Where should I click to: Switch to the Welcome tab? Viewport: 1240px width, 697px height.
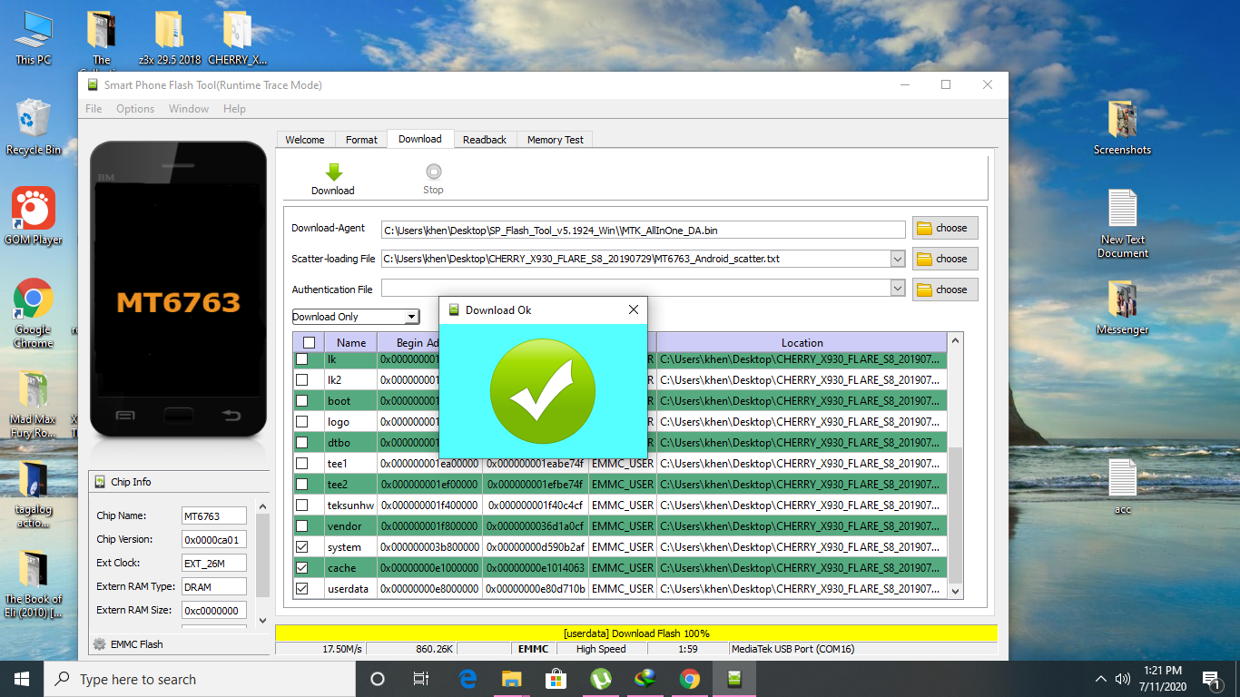[x=305, y=140]
